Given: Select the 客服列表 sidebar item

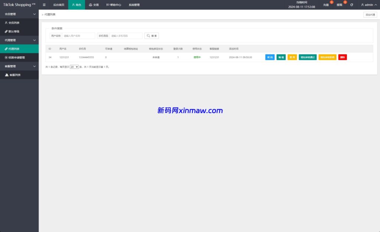Looking at the screenshot, I should tap(15, 75).
